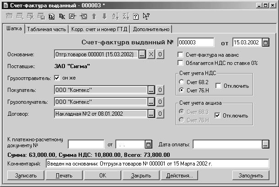The height and width of the screenshot is (187, 279).
Task: Open the Договор selection ellipsis button
Action: coord(151,113)
